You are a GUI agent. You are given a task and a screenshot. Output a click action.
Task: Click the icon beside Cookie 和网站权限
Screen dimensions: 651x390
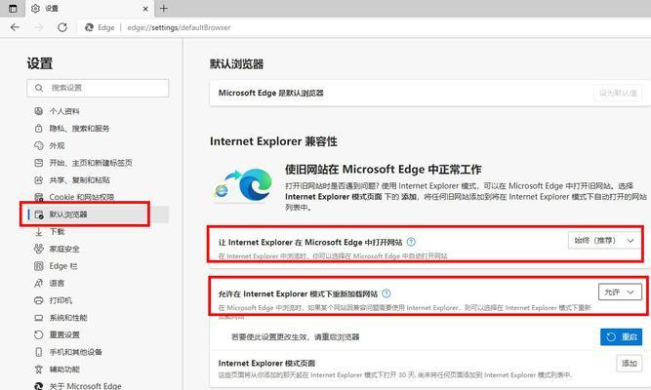coord(39,197)
